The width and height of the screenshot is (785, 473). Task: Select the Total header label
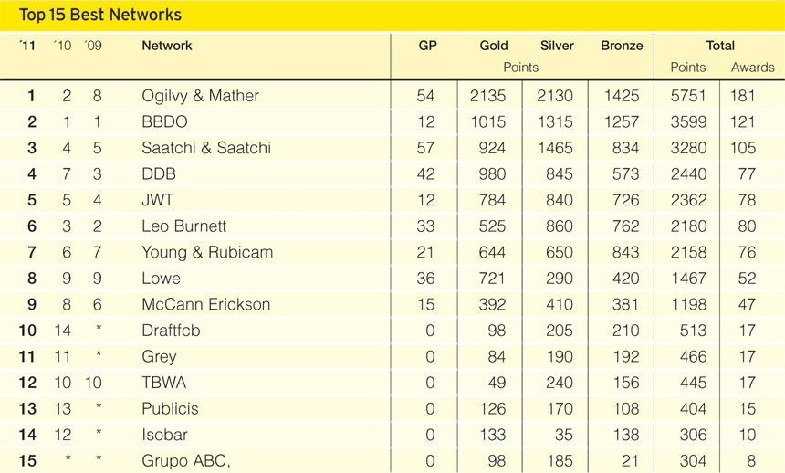720,46
